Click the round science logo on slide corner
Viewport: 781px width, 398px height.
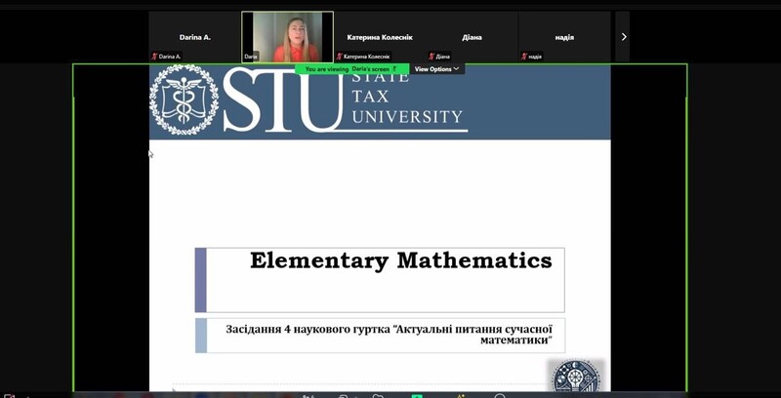point(577,376)
